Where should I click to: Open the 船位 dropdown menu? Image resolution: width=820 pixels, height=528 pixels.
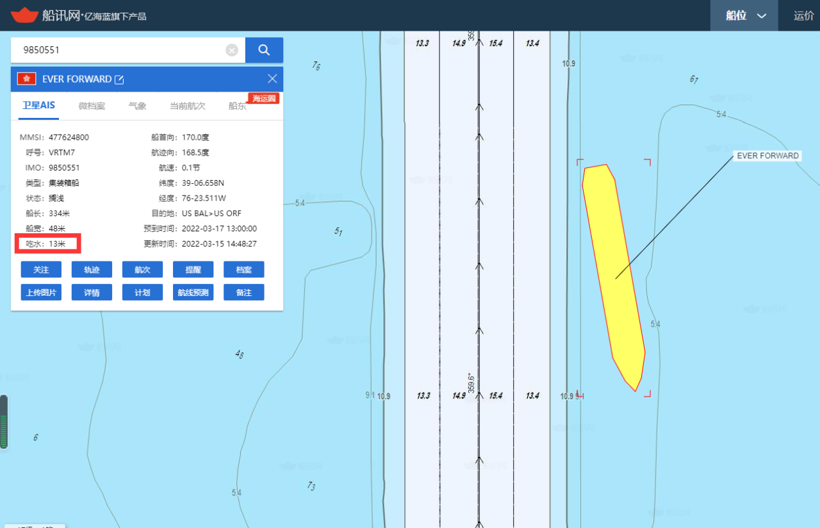744,15
